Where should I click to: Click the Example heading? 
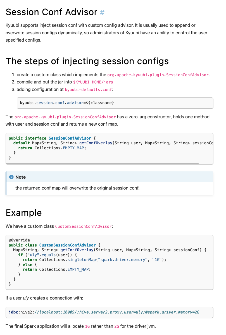pyautogui.click(x=24, y=213)
